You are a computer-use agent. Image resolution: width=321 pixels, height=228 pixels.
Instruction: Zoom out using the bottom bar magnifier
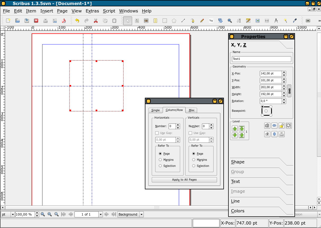pos(43,214)
